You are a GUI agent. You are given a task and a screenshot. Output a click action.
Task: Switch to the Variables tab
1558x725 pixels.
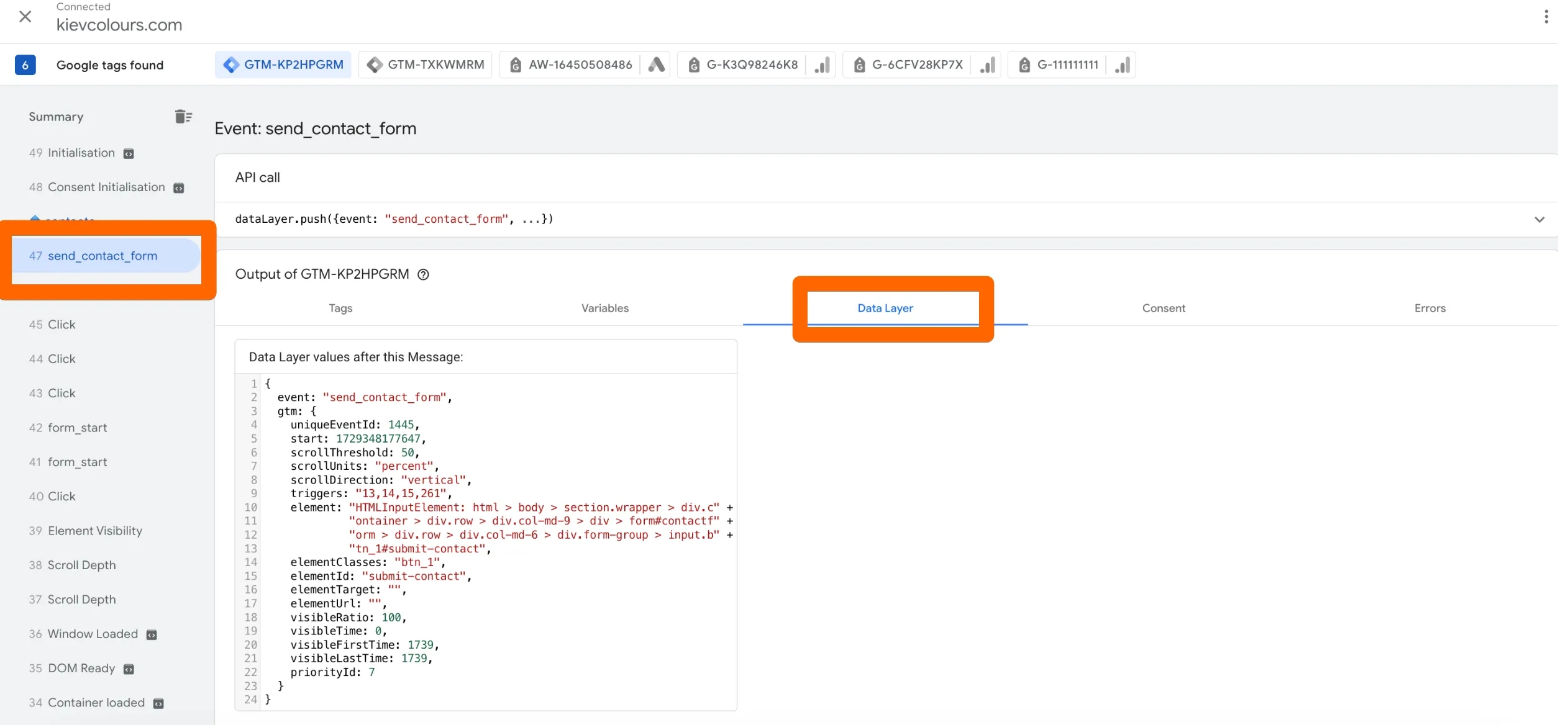[x=605, y=308]
